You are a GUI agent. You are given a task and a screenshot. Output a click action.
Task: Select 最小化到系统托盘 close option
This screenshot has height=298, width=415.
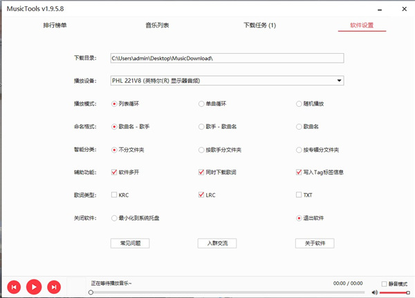[x=114, y=218]
